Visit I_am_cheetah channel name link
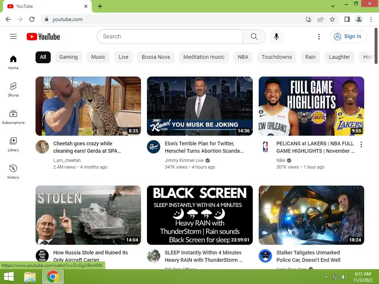379x284 pixels. coord(67,160)
